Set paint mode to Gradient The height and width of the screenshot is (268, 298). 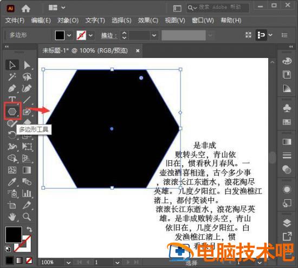tap(19, 260)
